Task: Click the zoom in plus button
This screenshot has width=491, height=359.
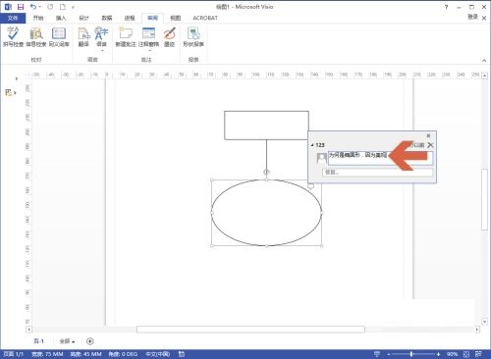Action: click(x=438, y=354)
